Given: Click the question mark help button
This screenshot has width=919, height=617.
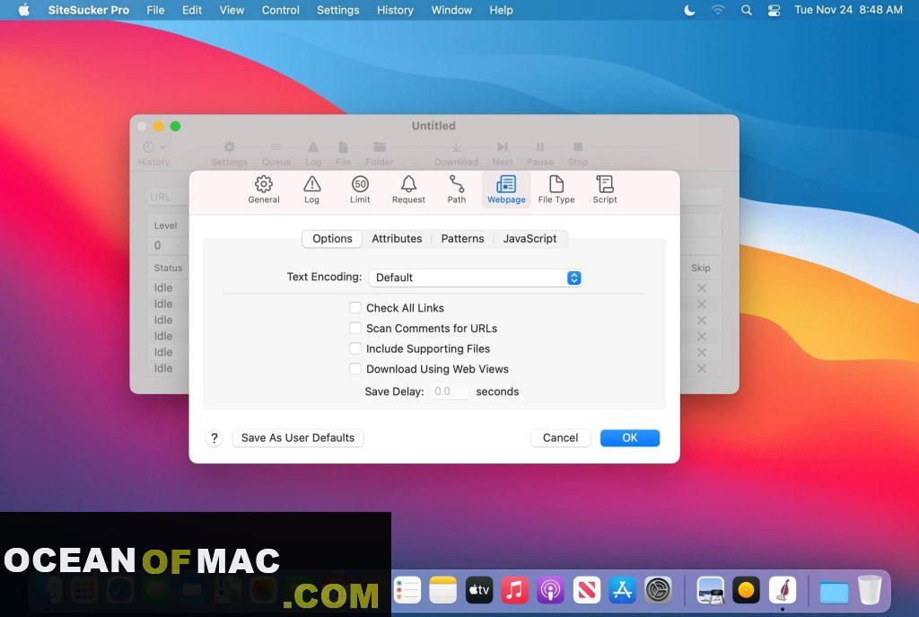Looking at the screenshot, I should point(214,438).
